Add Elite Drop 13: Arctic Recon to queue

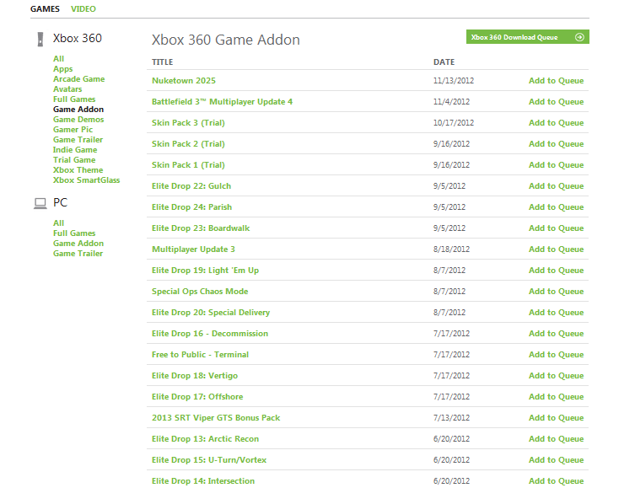[556, 438]
